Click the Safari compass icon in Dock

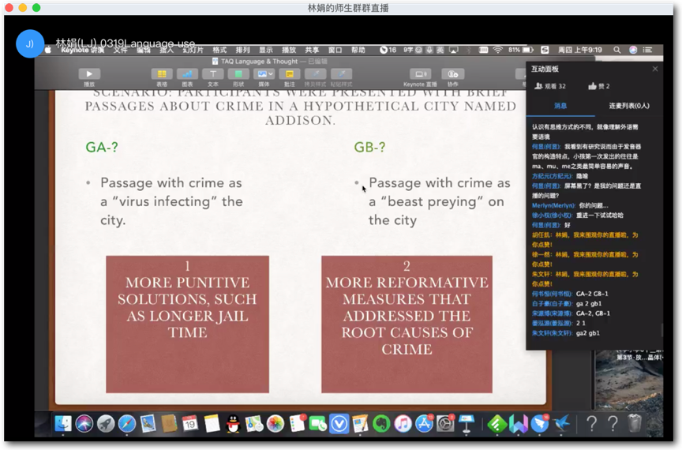tap(127, 424)
